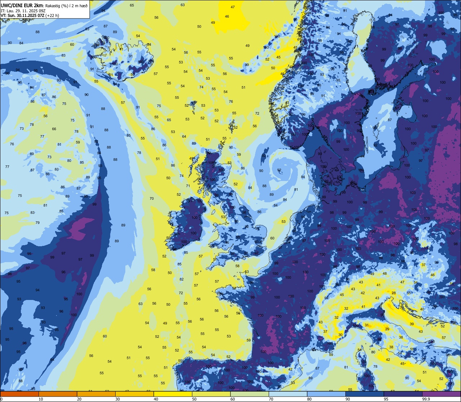Choose the 70–80 pale blue legend swatch

coord(288,394)
